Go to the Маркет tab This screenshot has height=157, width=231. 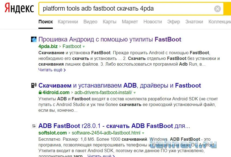click(x=130, y=22)
